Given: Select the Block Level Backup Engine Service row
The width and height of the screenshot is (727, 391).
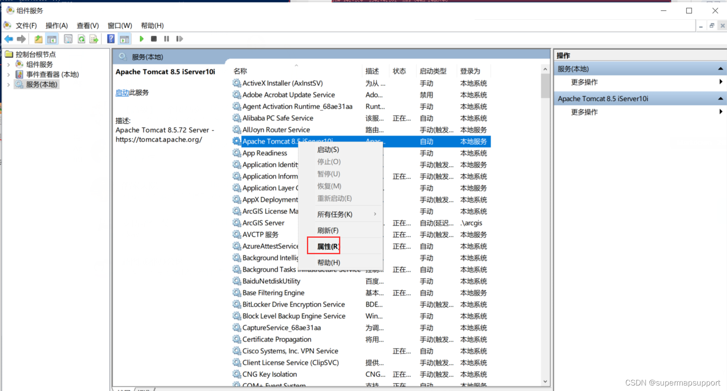Looking at the screenshot, I should (361, 316).
